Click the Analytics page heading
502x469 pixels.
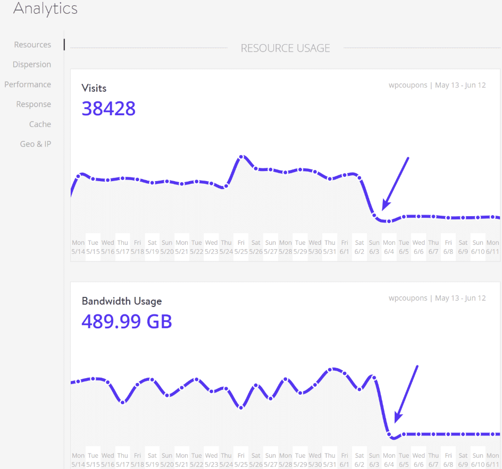click(45, 9)
